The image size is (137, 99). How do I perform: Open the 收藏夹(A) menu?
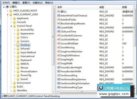[x=37, y=3]
